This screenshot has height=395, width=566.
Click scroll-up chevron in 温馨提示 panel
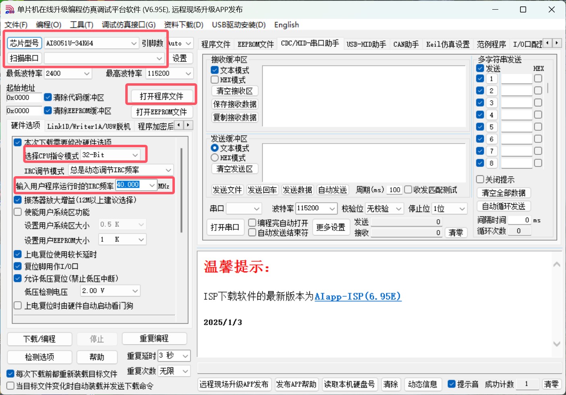(557, 264)
